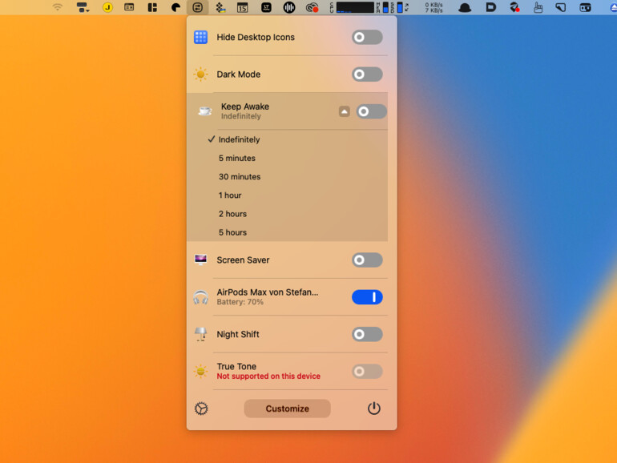The height and width of the screenshot is (463, 617).
Task: Click the Battery: 70% text
Action: [240, 302]
